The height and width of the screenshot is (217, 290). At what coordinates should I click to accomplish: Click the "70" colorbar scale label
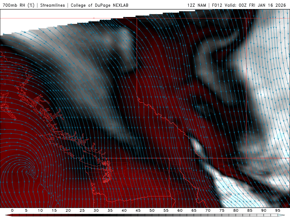coord(208,210)
